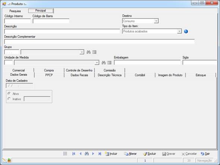Click the pencil icon in status bar
Image resolution: width=220 pixels, height=165 pixels.
click(x=4, y=160)
